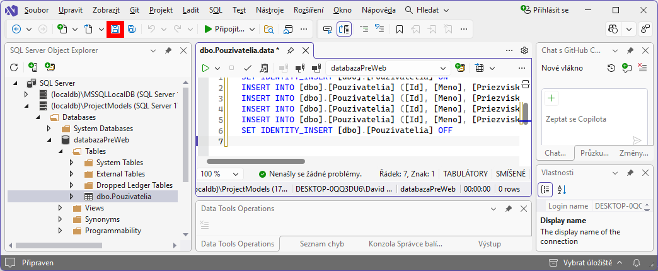Expand the System Tables folder
This screenshot has width=658, height=271.
pos(71,163)
